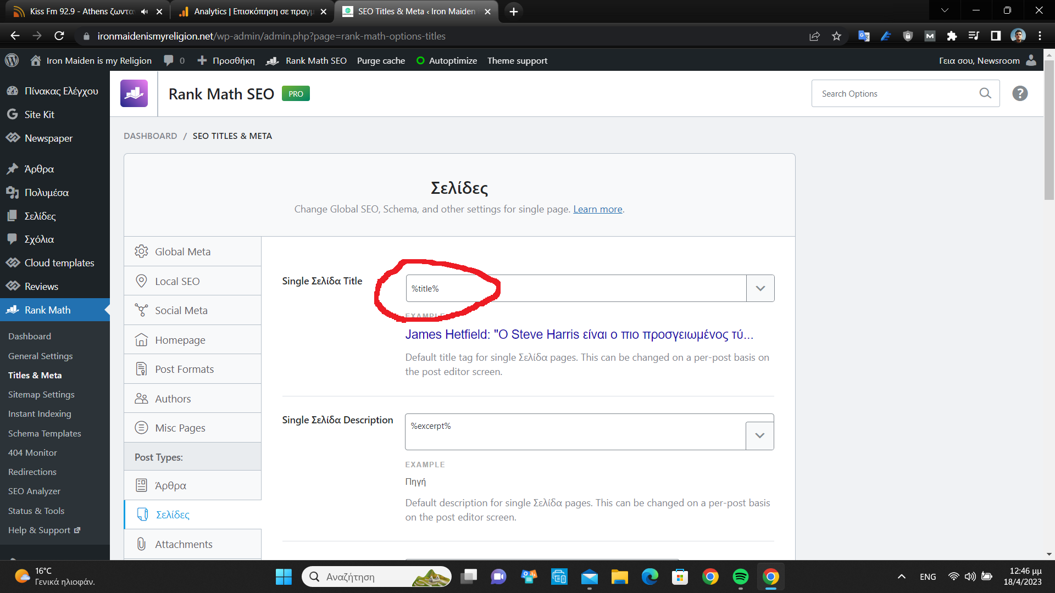Open a new browser tab
The height and width of the screenshot is (593, 1055).
click(x=513, y=12)
